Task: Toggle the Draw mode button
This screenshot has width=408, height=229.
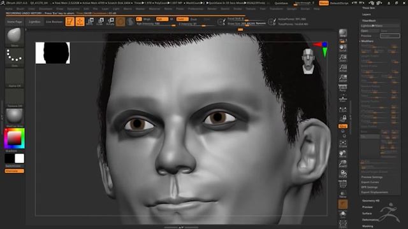Action: coord(80,22)
